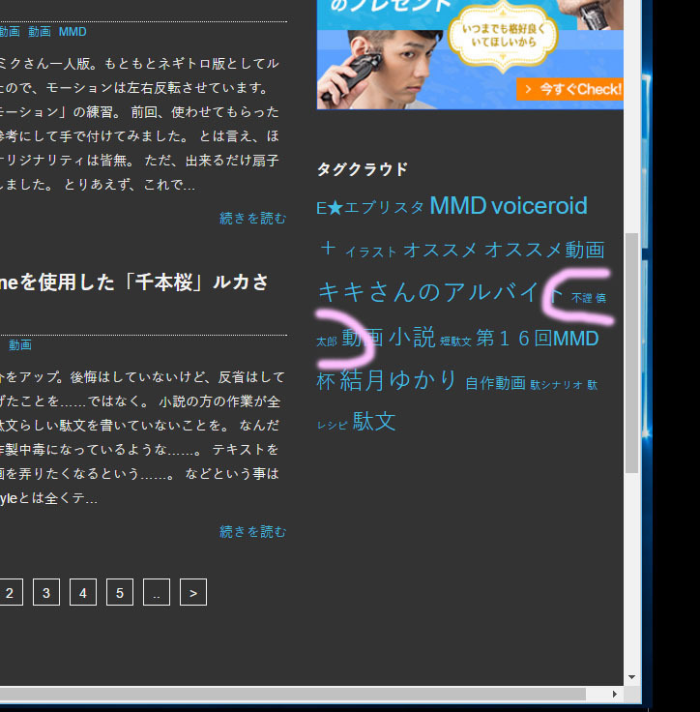This screenshot has width=700, height=712.
Task: Select the オススメ動画 tag
Action: click(544, 250)
